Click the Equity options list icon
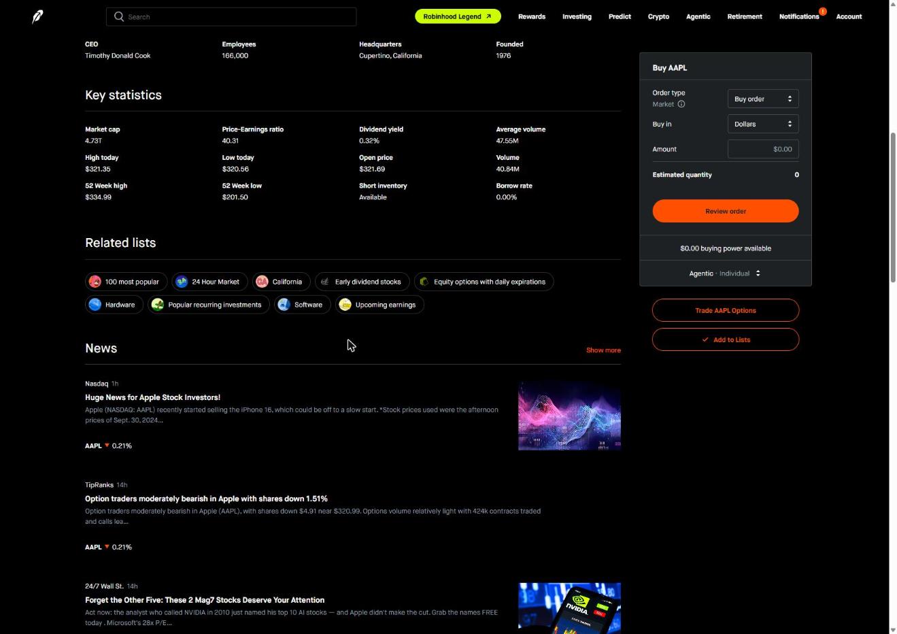 [x=424, y=282]
